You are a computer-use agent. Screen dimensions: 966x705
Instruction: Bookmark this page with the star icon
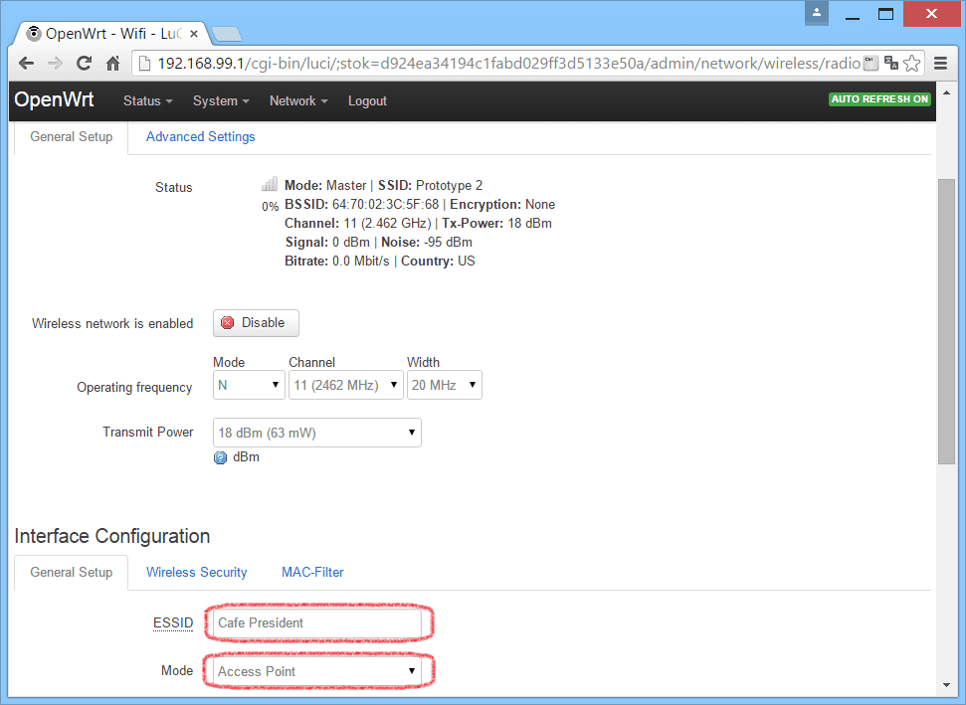[912, 63]
